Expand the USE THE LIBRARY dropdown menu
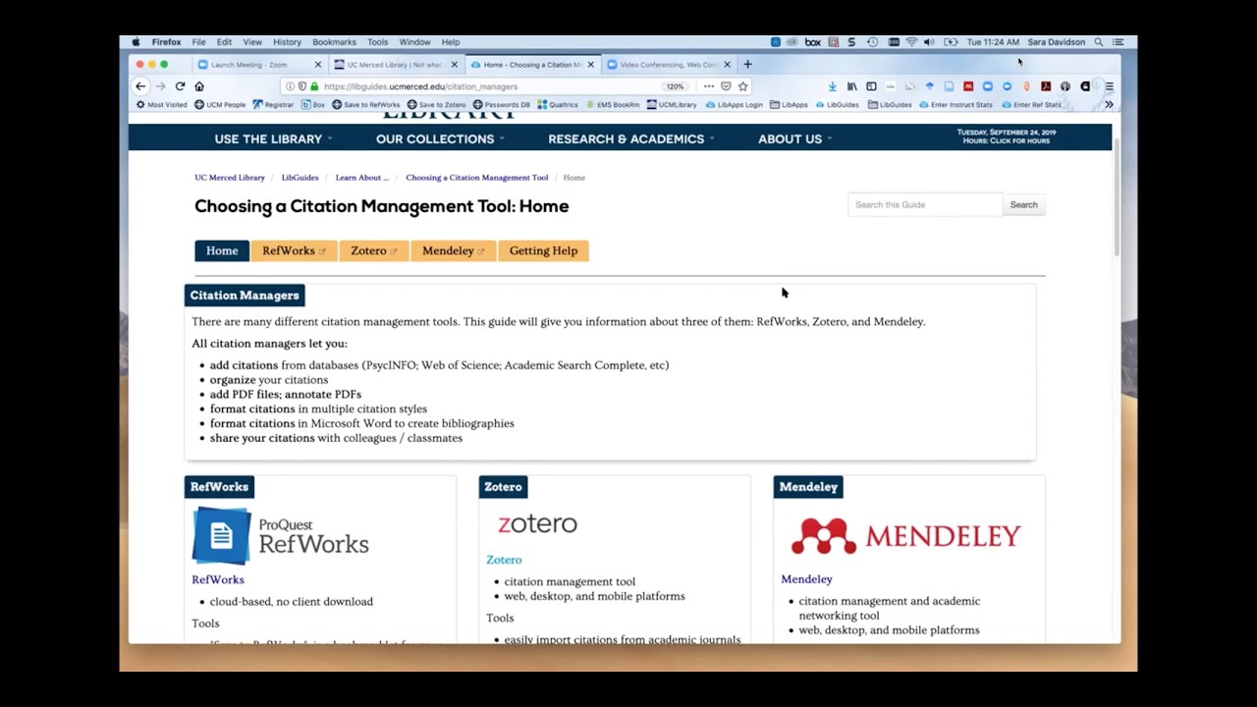1257x707 pixels. (x=273, y=138)
